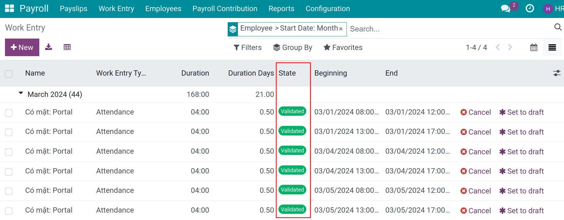Open the Payslips menu

(73, 9)
